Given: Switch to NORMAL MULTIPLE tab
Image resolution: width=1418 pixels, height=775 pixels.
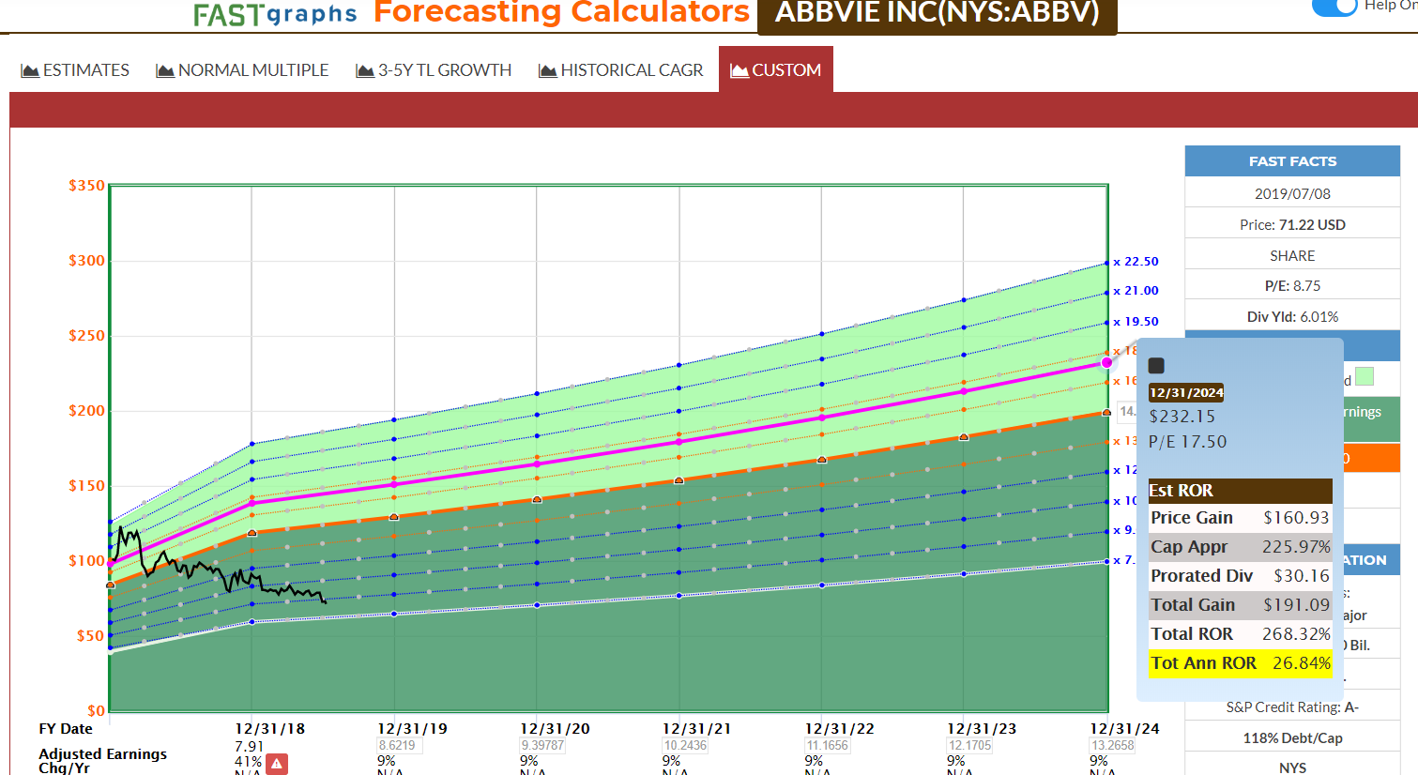Looking at the screenshot, I should (243, 70).
